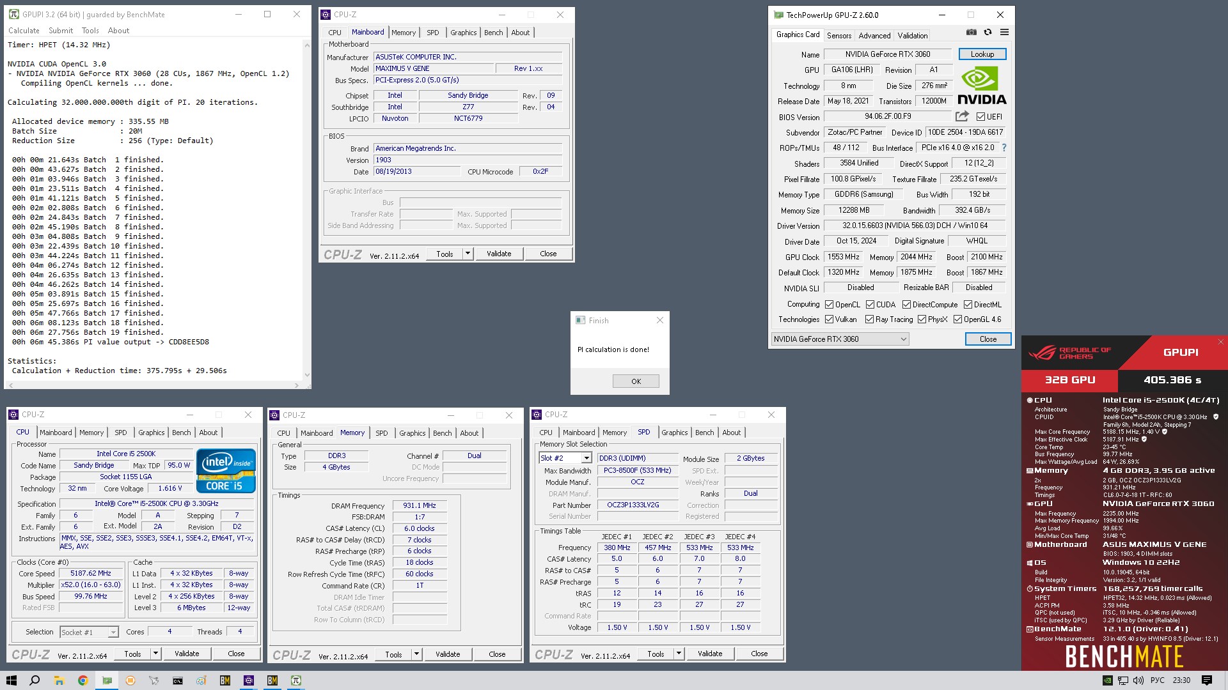Switch to the Advanced tab in GPU-Z
Viewport: 1228px width, 690px height.
click(874, 36)
